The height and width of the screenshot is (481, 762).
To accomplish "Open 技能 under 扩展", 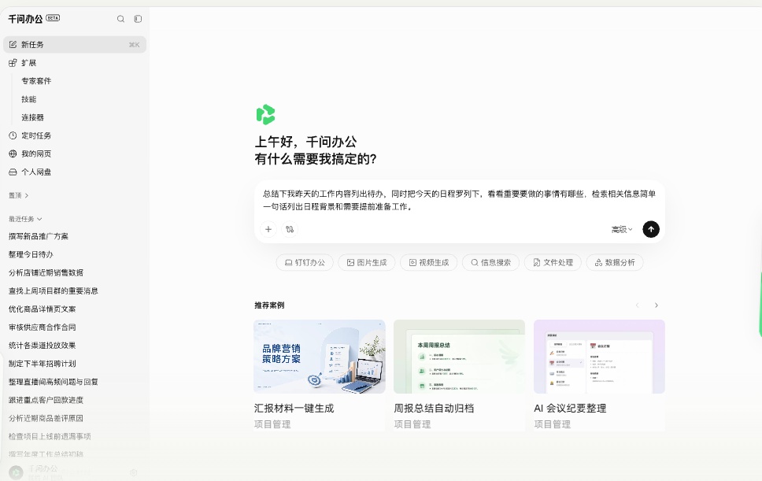I will pyautogui.click(x=28, y=99).
